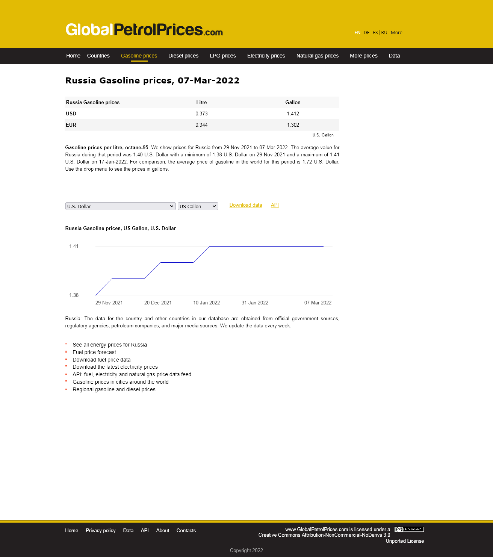Open Data in the top navigation

[395, 56]
